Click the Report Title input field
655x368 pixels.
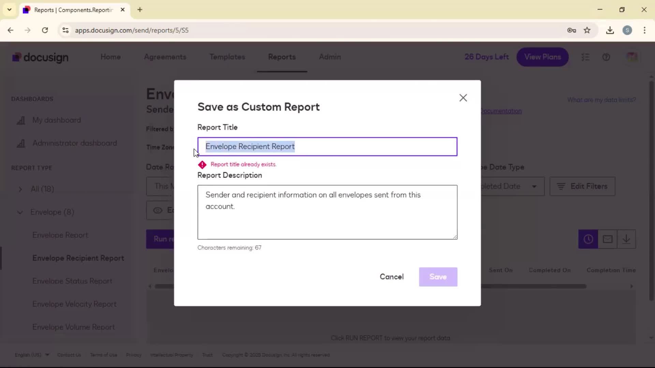point(327,147)
